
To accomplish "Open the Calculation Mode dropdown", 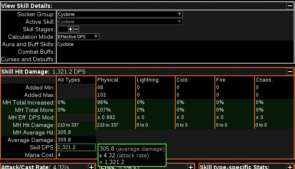I will 78,37.
